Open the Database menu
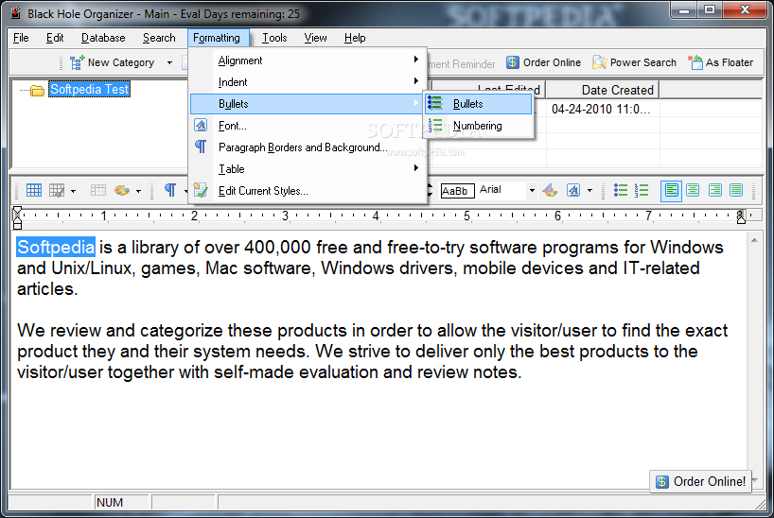The width and height of the screenshot is (774, 518). pos(103,38)
